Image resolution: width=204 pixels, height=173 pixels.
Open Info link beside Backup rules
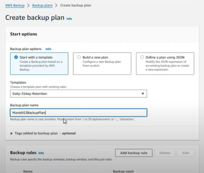click(x=41, y=153)
